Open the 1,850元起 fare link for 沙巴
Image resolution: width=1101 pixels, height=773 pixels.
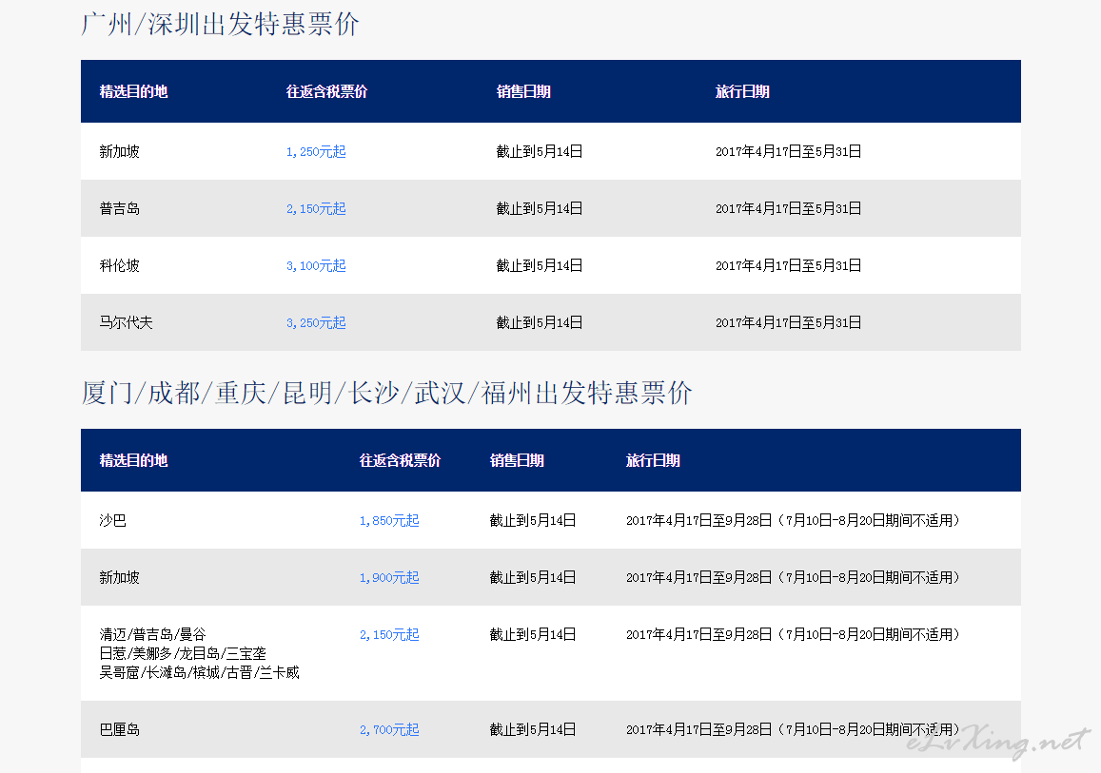[389, 520]
